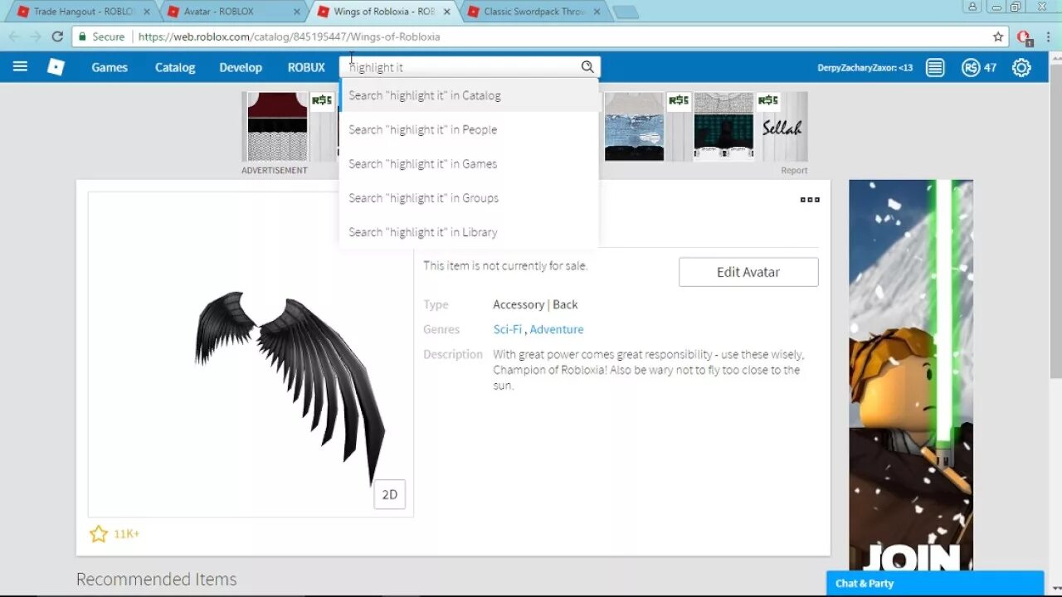Screen dimensions: 1062x597
Task: Click the search magnifier icon
Action: (x=587, y=67)
